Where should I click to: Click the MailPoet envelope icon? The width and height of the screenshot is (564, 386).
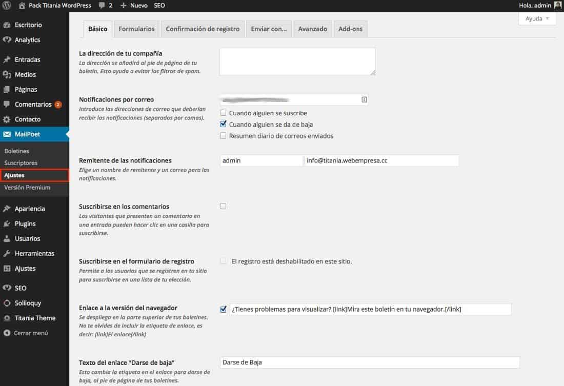[7, 134]
